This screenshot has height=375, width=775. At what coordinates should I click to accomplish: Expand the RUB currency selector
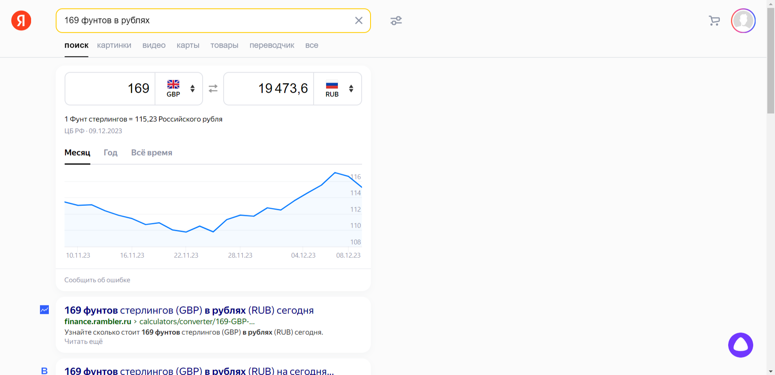[x=338, y=89]
